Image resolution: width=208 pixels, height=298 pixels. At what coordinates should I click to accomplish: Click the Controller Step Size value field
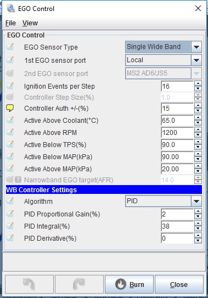coord(177,97)
